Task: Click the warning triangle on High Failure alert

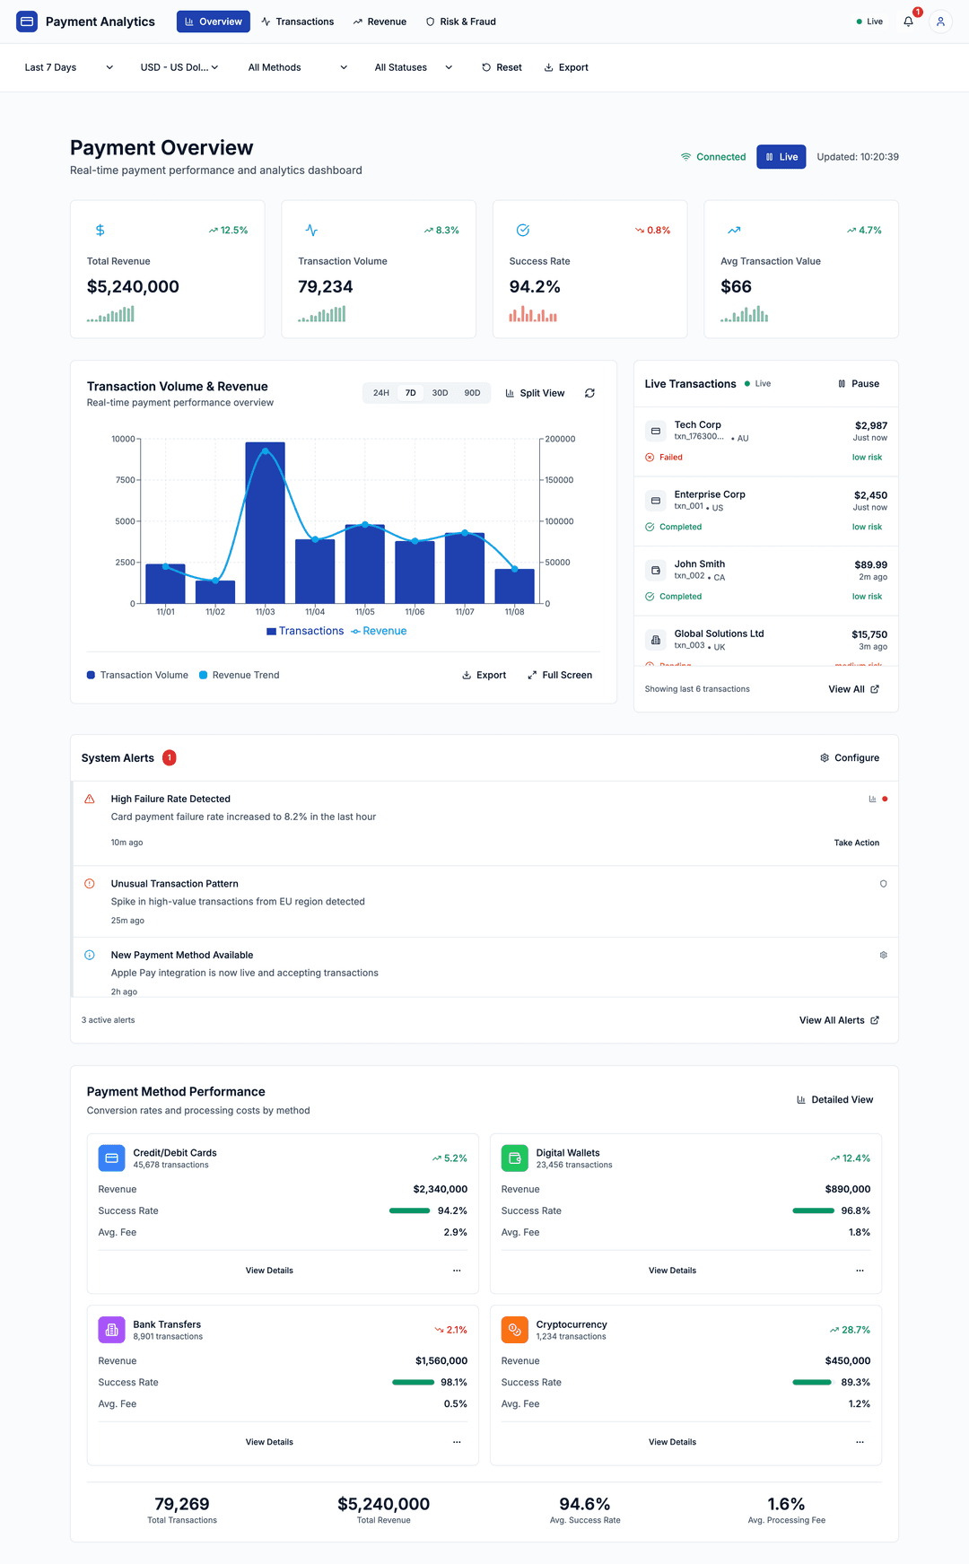Action: click(90, 799)
